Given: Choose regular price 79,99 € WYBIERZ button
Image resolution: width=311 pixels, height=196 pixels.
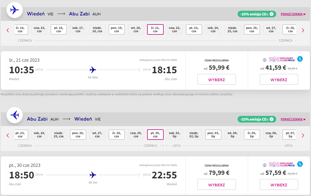Looking at the screenshot, I should 217,184.
